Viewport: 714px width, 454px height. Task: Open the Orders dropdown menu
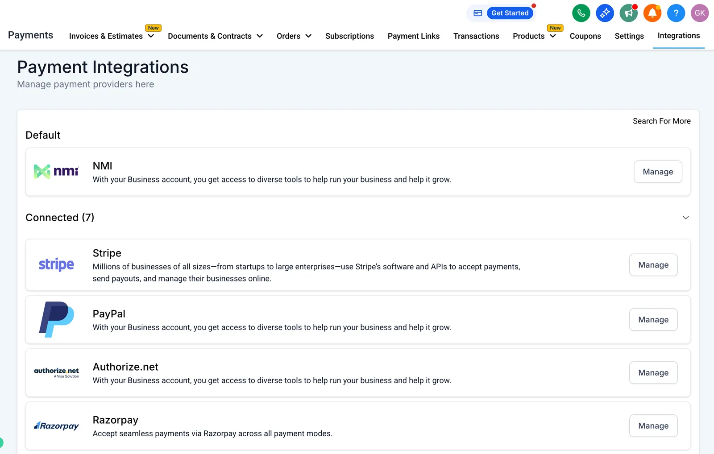308,36
